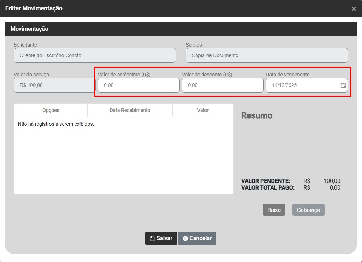Screen dimensions: 362x262
Task: Click the Valor column header
Action: 203,110
